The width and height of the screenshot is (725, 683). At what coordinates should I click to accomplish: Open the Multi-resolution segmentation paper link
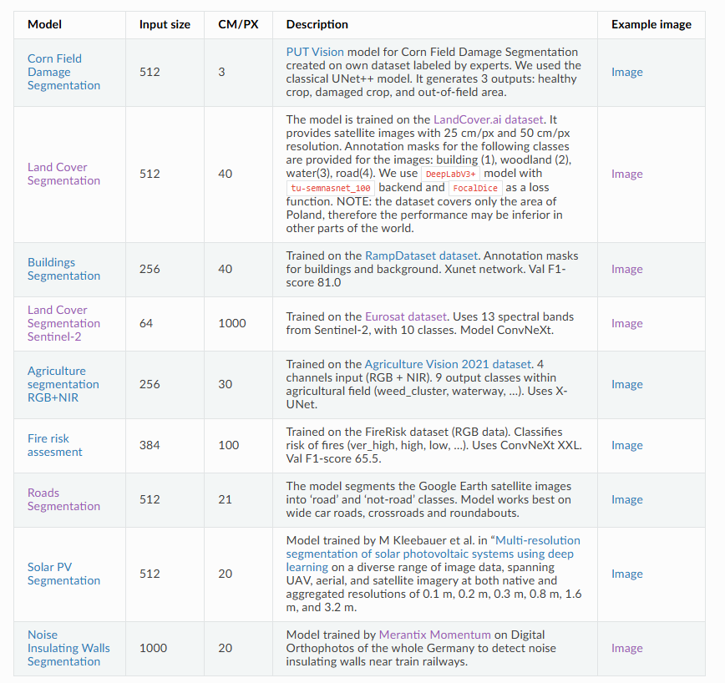[433, 554]
